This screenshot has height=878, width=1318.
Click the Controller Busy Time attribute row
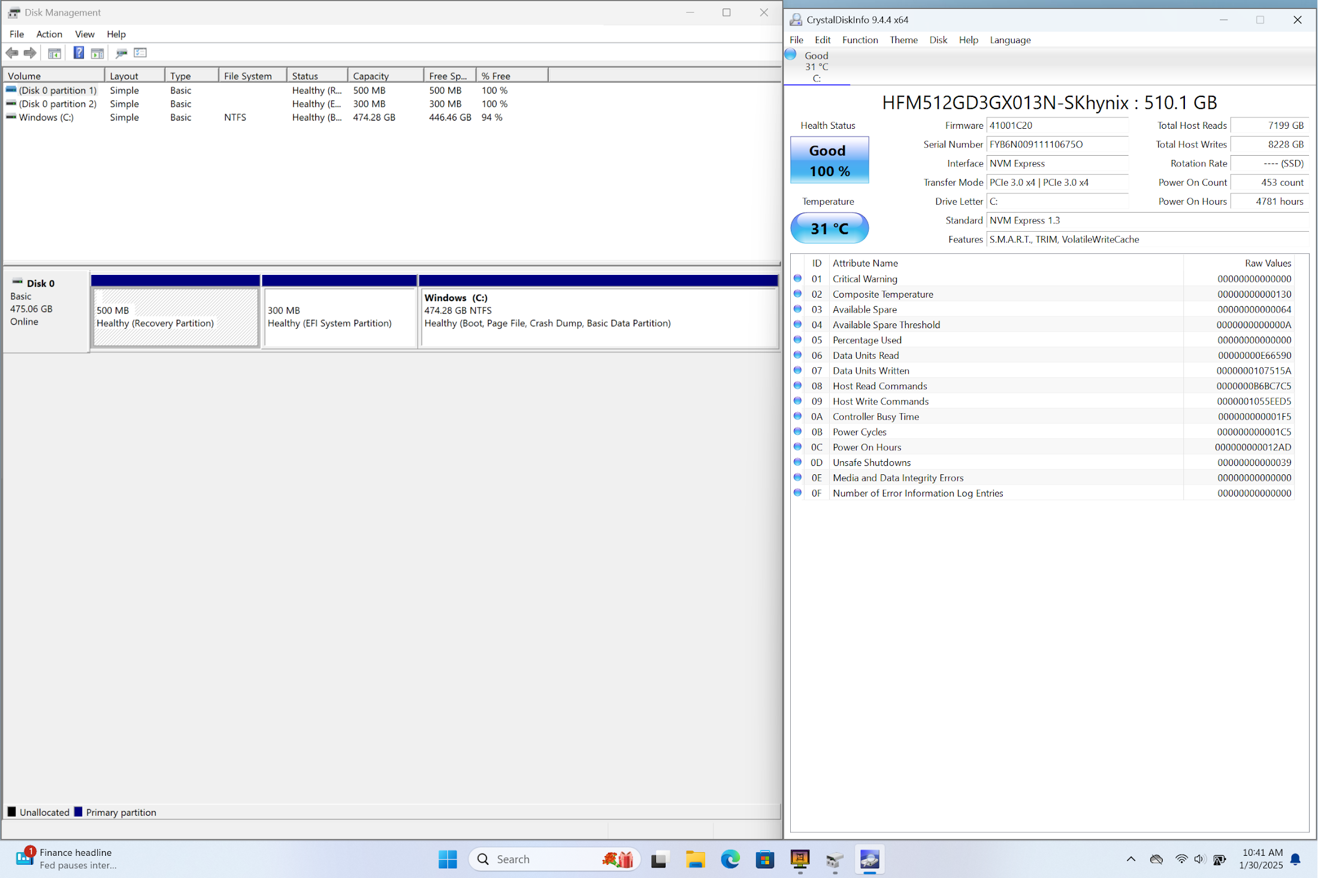tap(1042, 416)
